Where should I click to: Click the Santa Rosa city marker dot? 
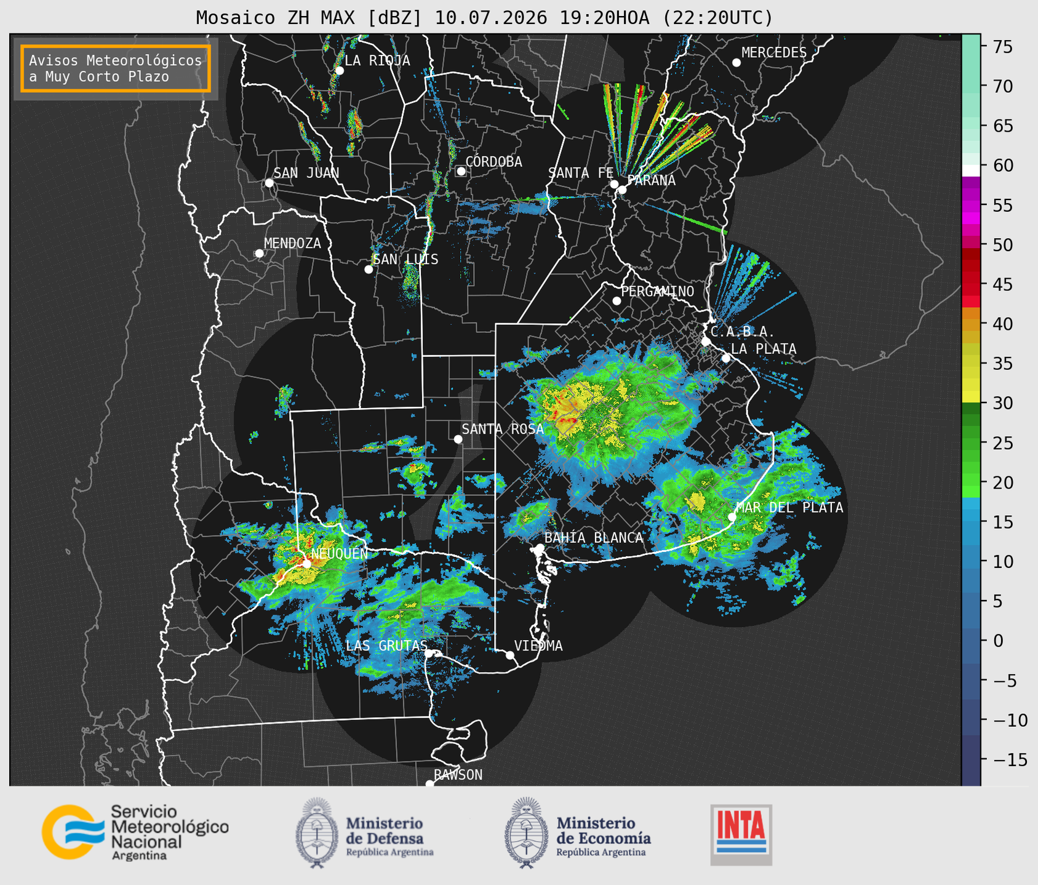pyautogui.click(x=458, y=439)
